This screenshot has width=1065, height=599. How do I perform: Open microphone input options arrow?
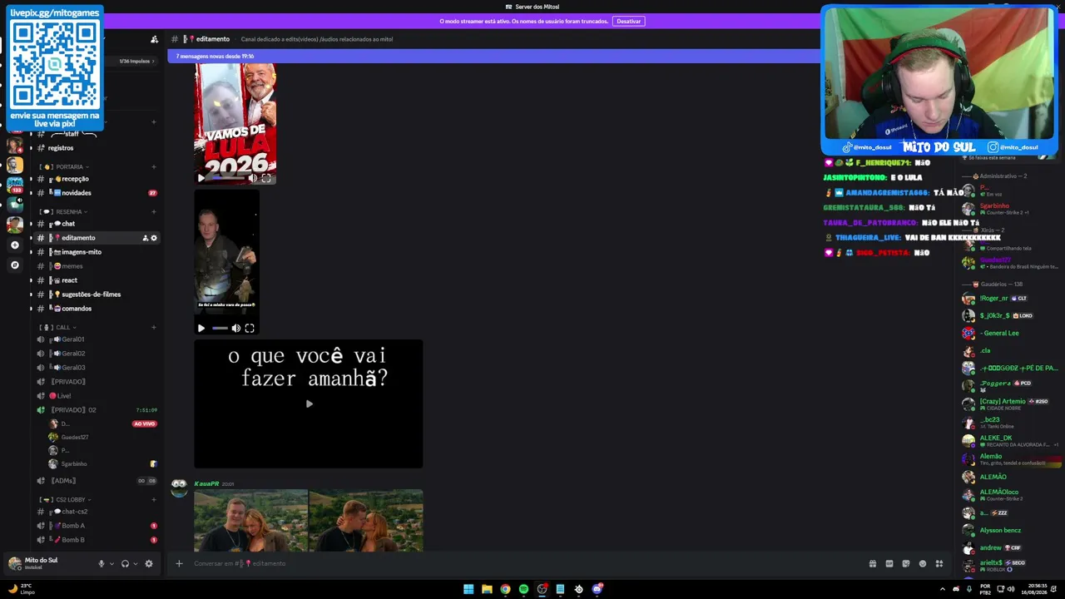111,563
